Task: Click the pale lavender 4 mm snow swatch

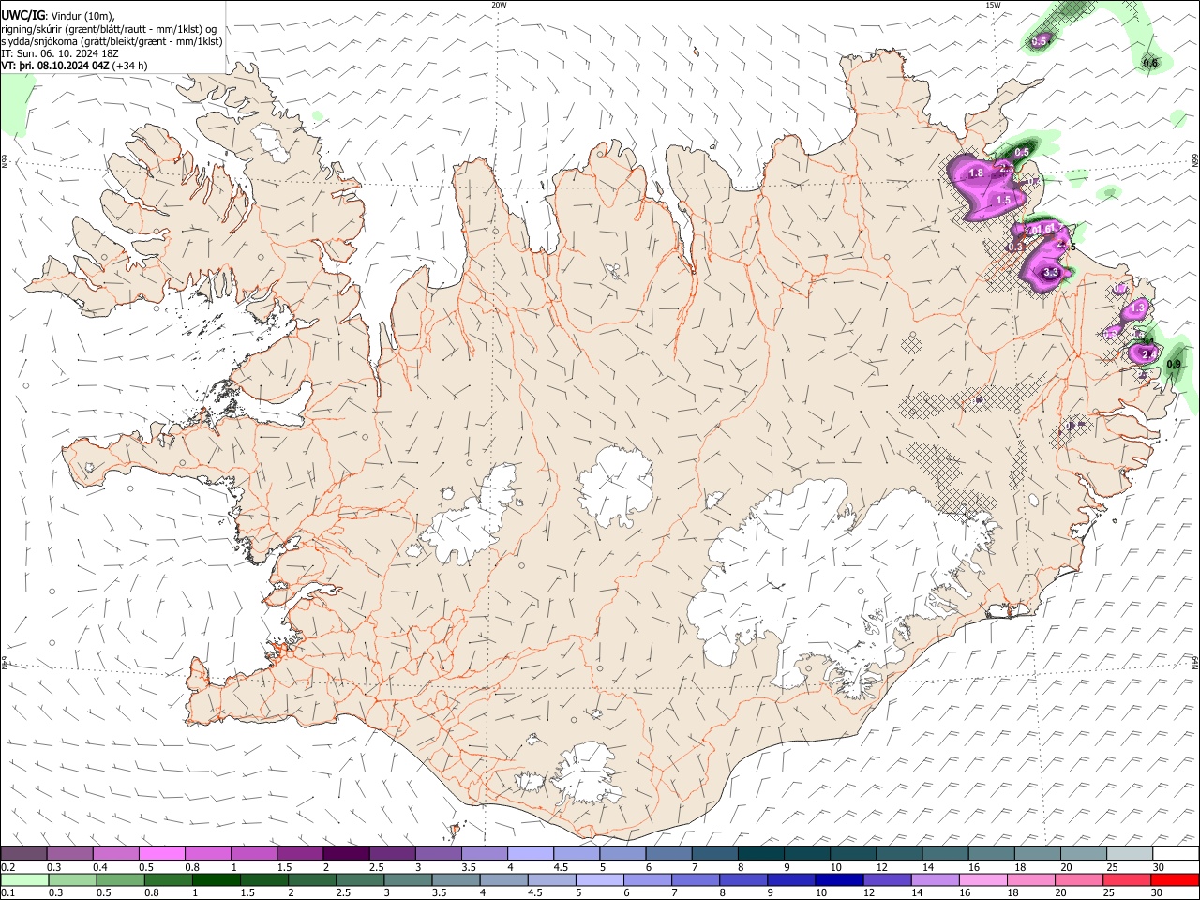Action: (x=530, y=854)
